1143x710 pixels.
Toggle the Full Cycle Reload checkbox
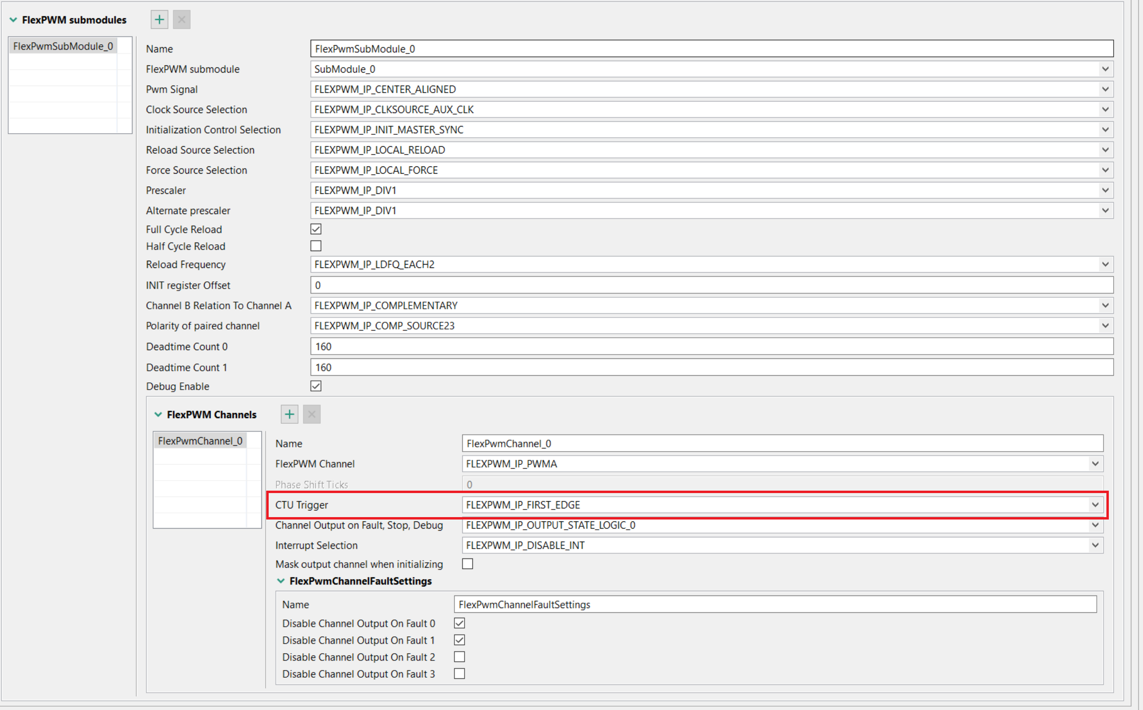(x=316, y=229)
